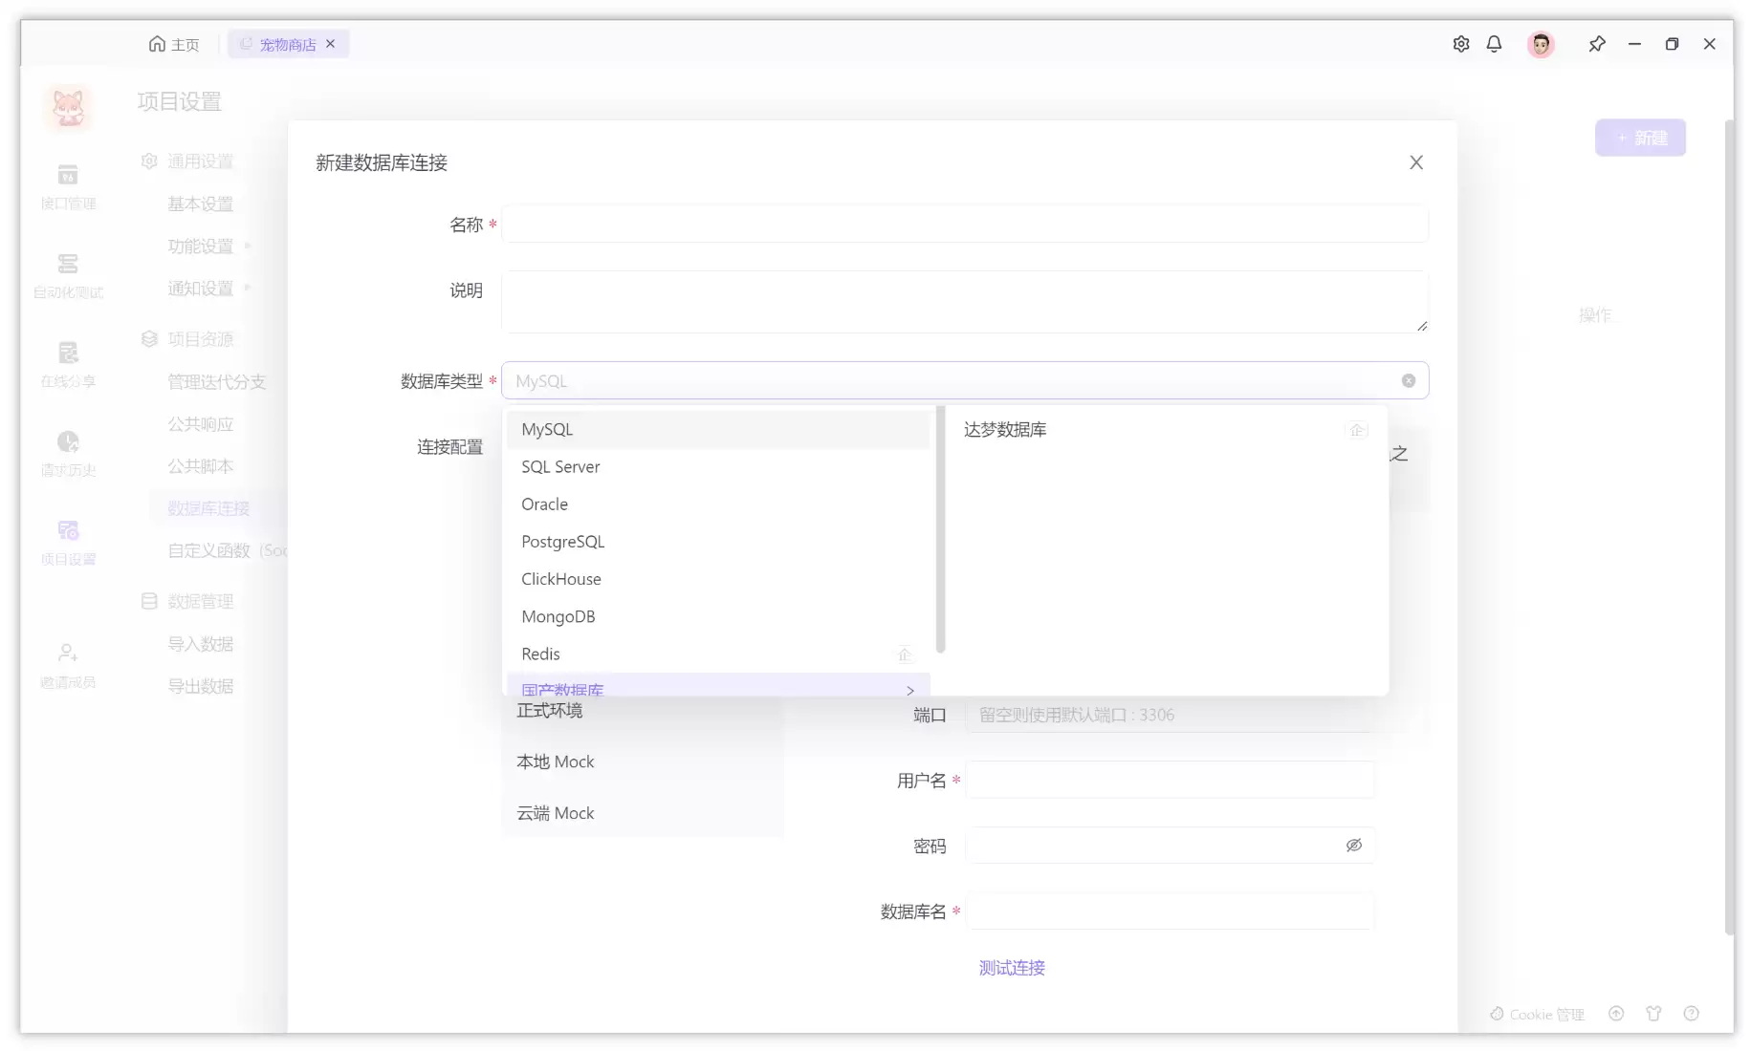
Task: Open 自动化测试 in the left sidebar
Action: [x=68, y=275]
